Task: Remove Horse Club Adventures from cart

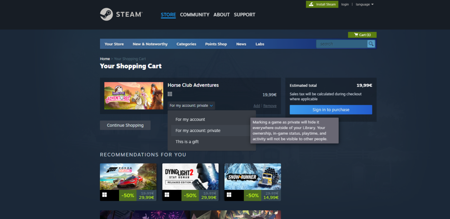Action: coord(270,106)
